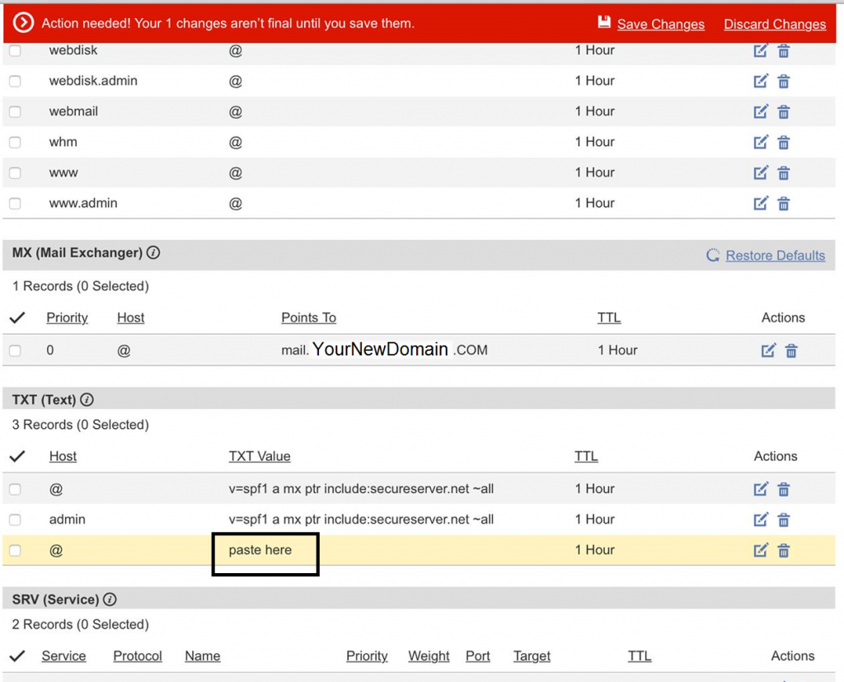
Task: Check the webmail record checkbox
Action: [15, 112]
